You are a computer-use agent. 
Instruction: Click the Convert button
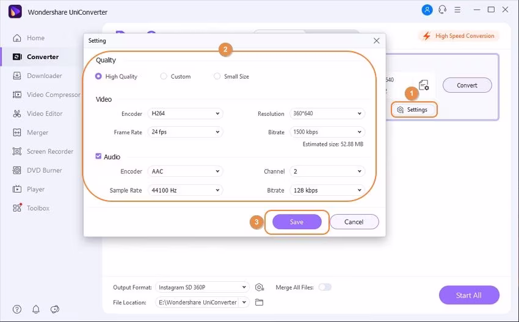(467, 85)
